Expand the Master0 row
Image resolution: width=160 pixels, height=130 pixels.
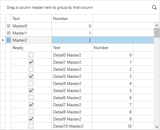8,26
